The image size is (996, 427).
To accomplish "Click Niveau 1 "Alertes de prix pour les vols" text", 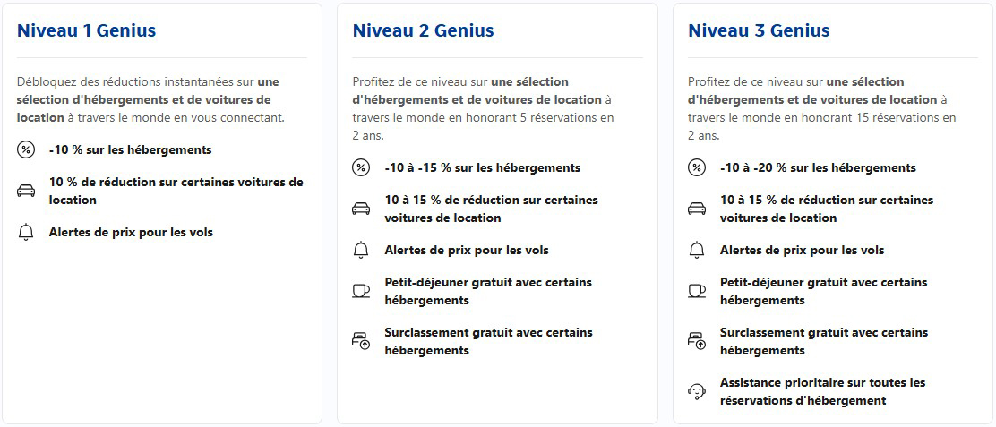I will (x=131, y=233).
